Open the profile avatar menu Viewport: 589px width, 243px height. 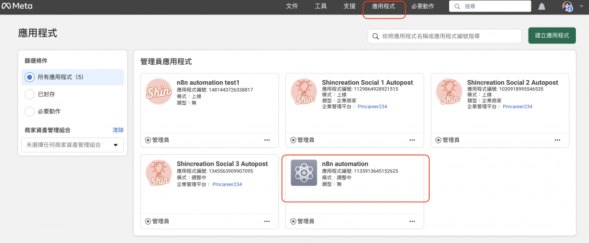click(x=567, y=6)
